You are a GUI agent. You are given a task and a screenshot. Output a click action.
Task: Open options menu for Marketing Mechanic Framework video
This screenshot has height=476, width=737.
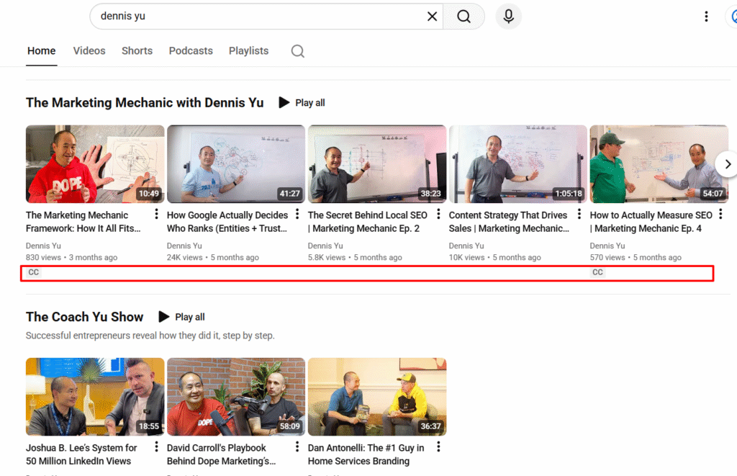pyautogui.click(x=156, y=215)
